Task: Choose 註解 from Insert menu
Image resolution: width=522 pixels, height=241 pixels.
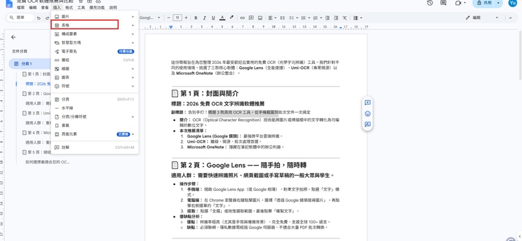Action: coord(95,147)
